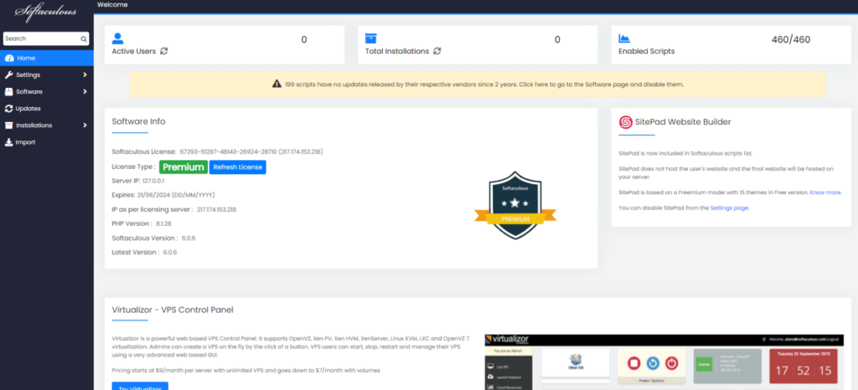Click the Enabled Scripts chart icon
Viewport: 858px width, 390px height.
[624, 38]
